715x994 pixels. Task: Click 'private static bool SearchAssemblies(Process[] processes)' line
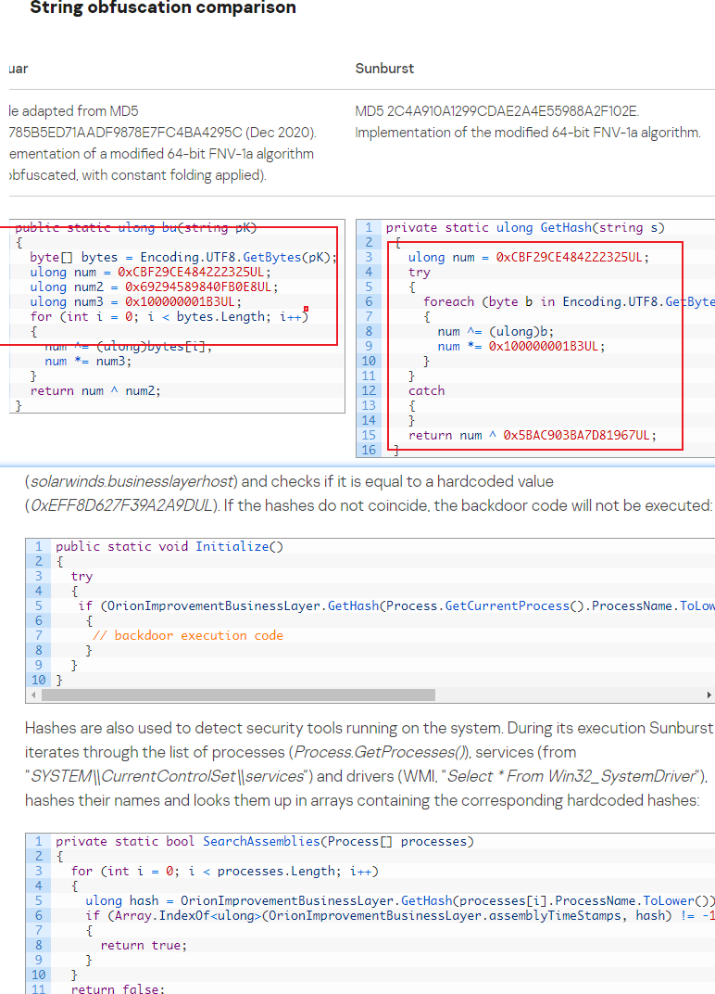265,841
